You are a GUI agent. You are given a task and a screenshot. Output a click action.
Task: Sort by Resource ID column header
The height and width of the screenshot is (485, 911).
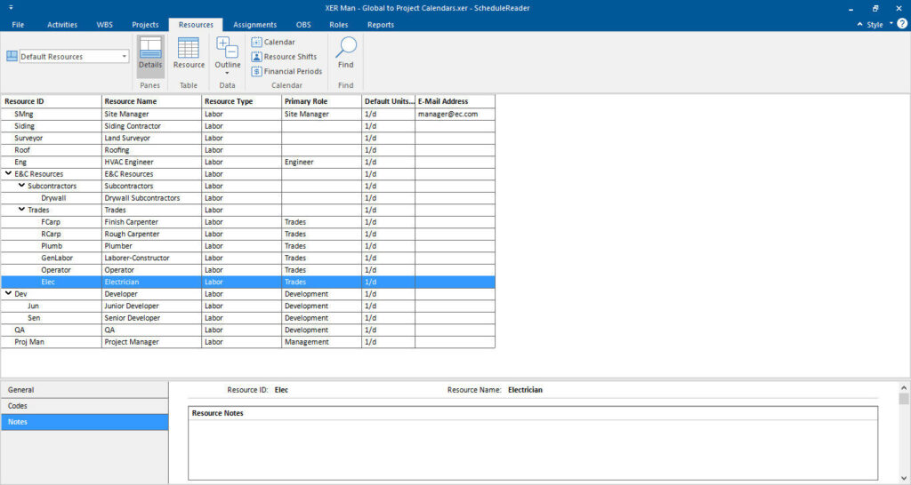pyautogui.click(x=51, y=101)
